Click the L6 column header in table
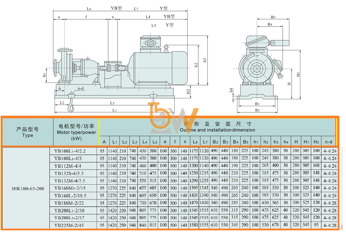346x236 pixels. tap(195, 142)
